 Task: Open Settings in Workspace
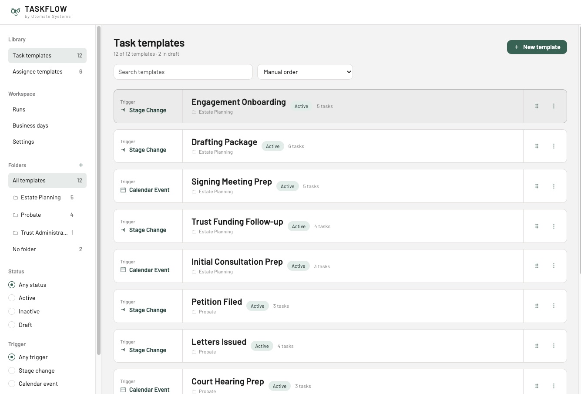point(47,141)
